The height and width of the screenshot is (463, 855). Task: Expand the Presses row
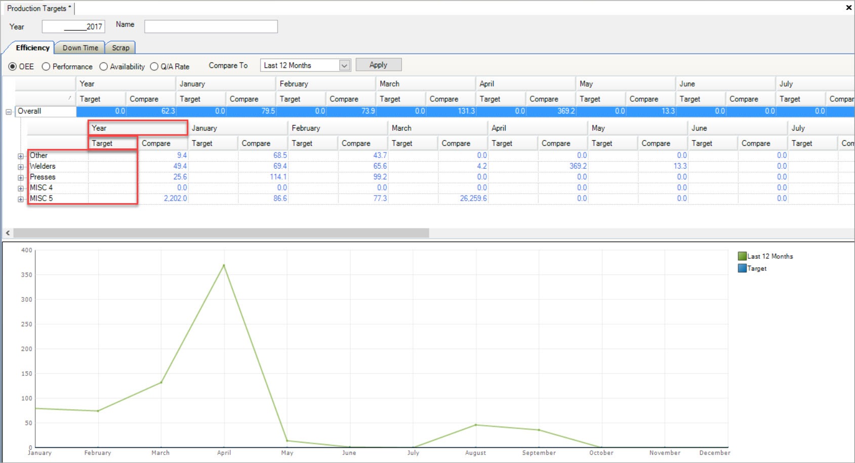pyautogui.click(x=21, y=178)
